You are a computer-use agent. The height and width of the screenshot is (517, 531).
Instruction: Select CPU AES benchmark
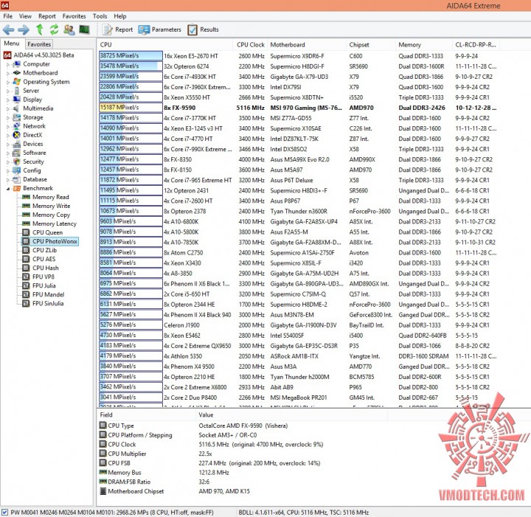click(x=44, y=259)
